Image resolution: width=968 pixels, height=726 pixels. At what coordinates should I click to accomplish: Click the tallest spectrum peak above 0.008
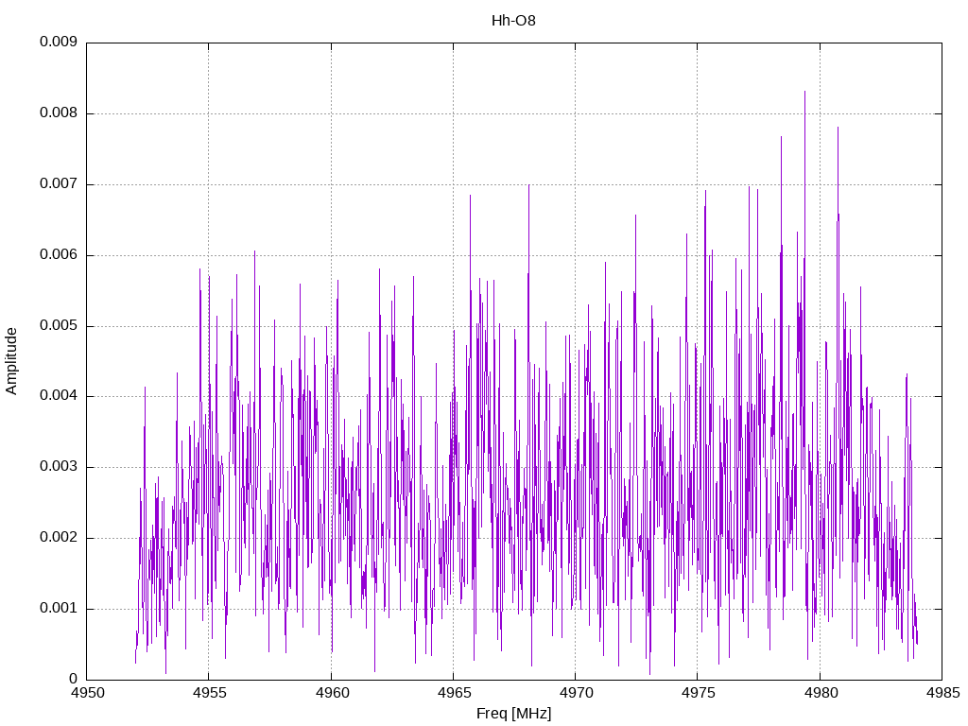click(805, 93)
